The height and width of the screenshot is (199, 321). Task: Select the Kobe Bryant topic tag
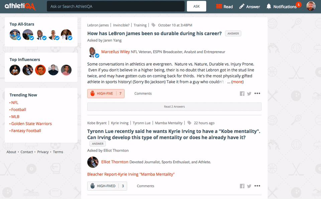click(x=97, y=123)
